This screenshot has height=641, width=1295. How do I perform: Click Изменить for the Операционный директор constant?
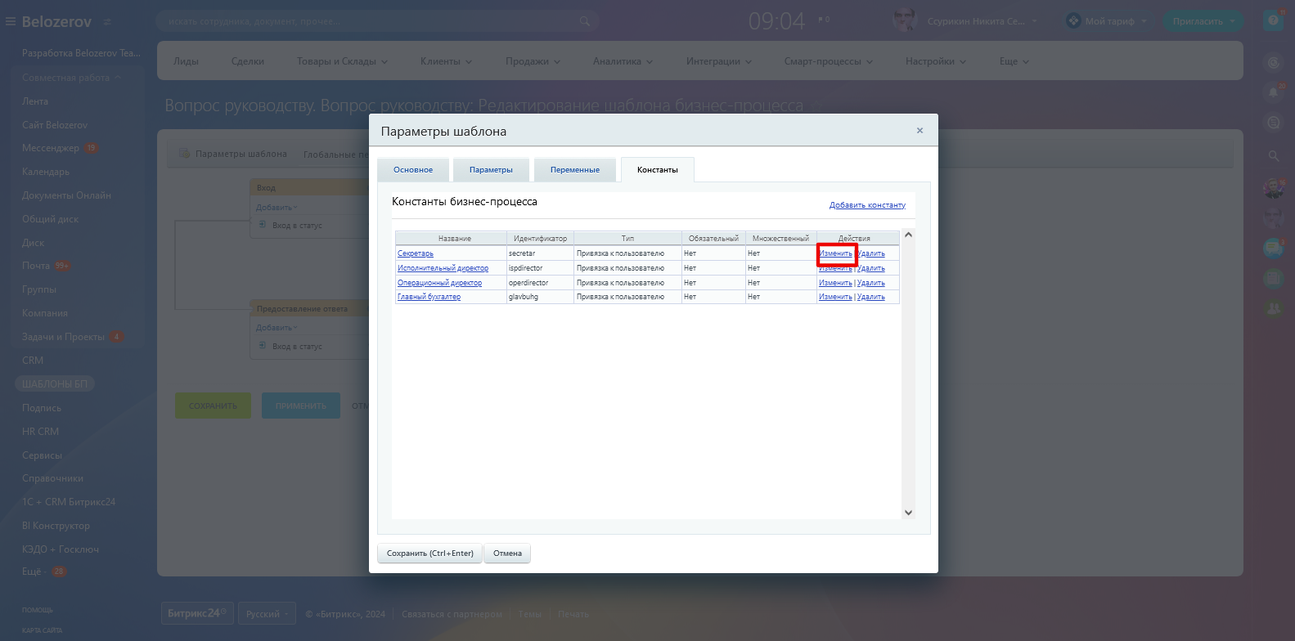point(835,283)
